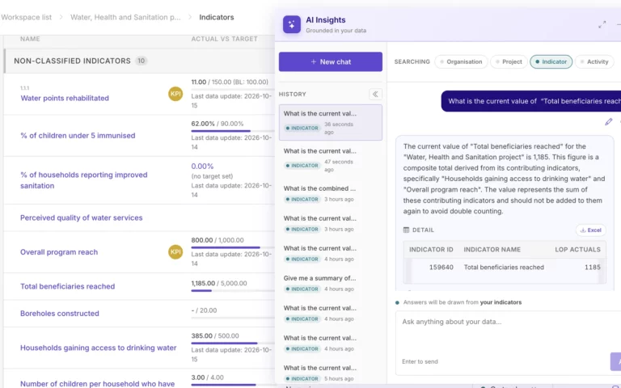
Task: Click KPI badge on Water points rehabilitated
Action: pos(175,94)
